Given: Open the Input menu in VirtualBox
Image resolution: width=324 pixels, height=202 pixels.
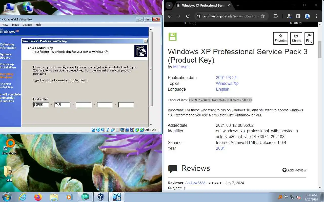Looking at the screenshot, I should click(15, 25).
